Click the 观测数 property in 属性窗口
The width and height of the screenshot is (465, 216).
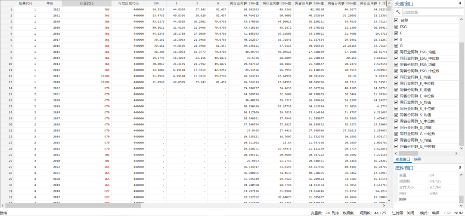[426, 181]
